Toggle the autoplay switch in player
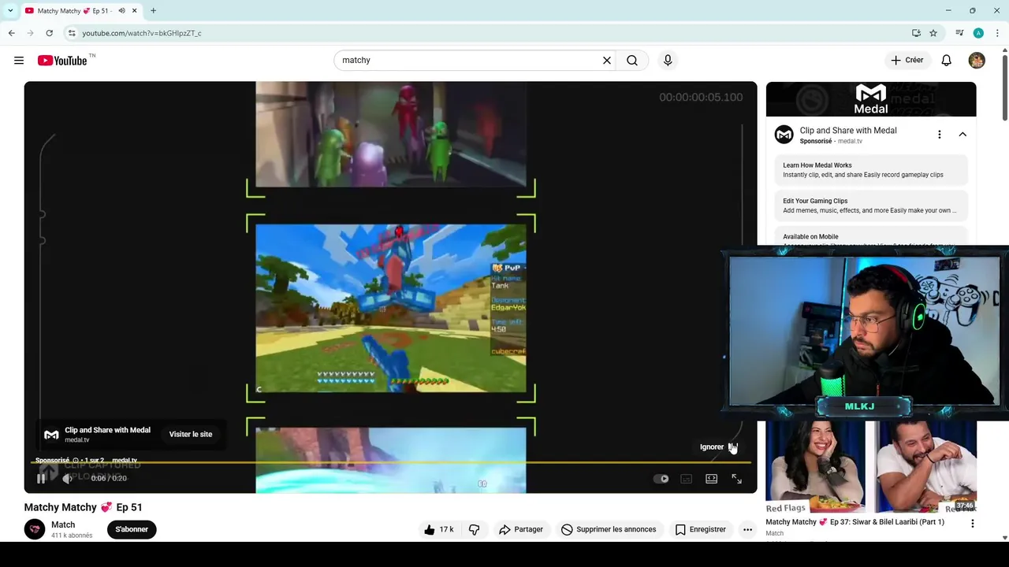The image size is (1009, 567). [x=661, y=479]
